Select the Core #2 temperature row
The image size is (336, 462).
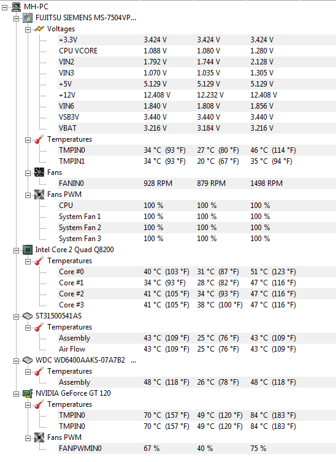point(197,294)
